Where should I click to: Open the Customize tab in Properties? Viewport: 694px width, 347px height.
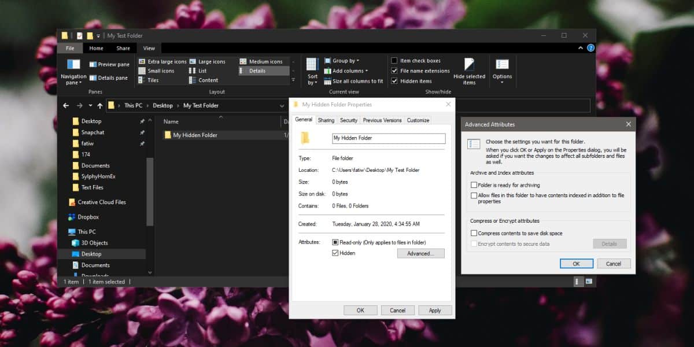click(x=418, y=120)
